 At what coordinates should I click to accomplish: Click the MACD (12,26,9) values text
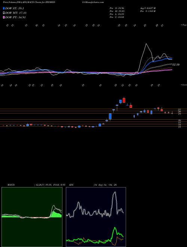50,185
